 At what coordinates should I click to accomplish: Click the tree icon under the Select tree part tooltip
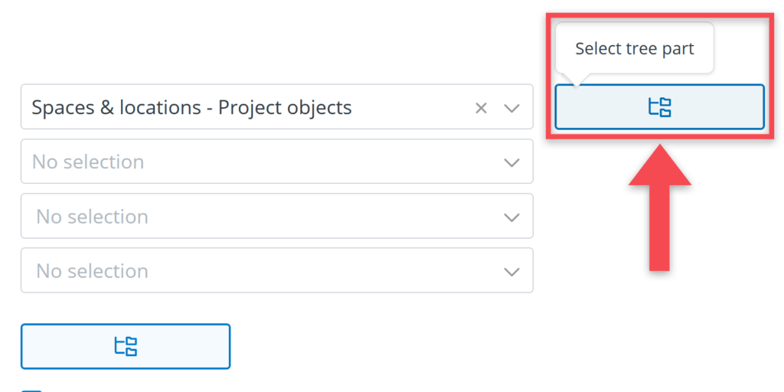659,107
